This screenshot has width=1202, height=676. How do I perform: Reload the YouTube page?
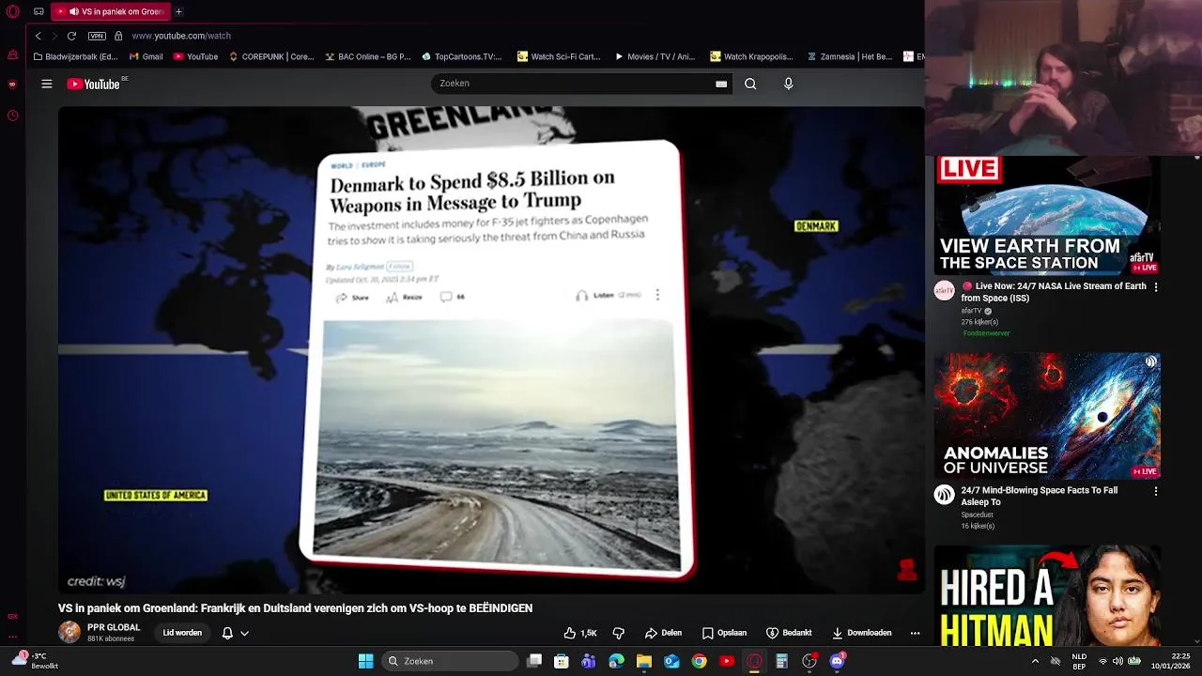[71, 36]
